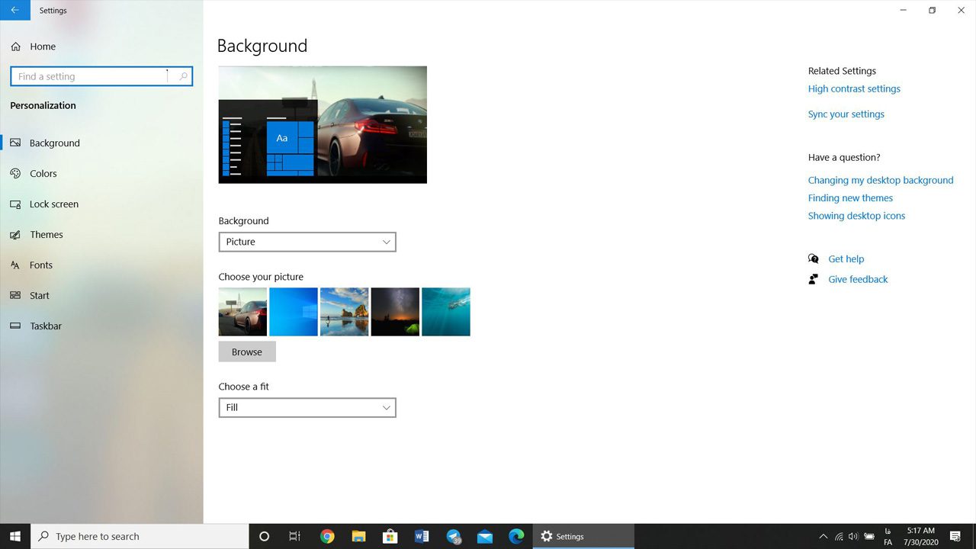976x549 pixels.
Task: Open Microsoft Word from taskbar
Action: [422, 537]
